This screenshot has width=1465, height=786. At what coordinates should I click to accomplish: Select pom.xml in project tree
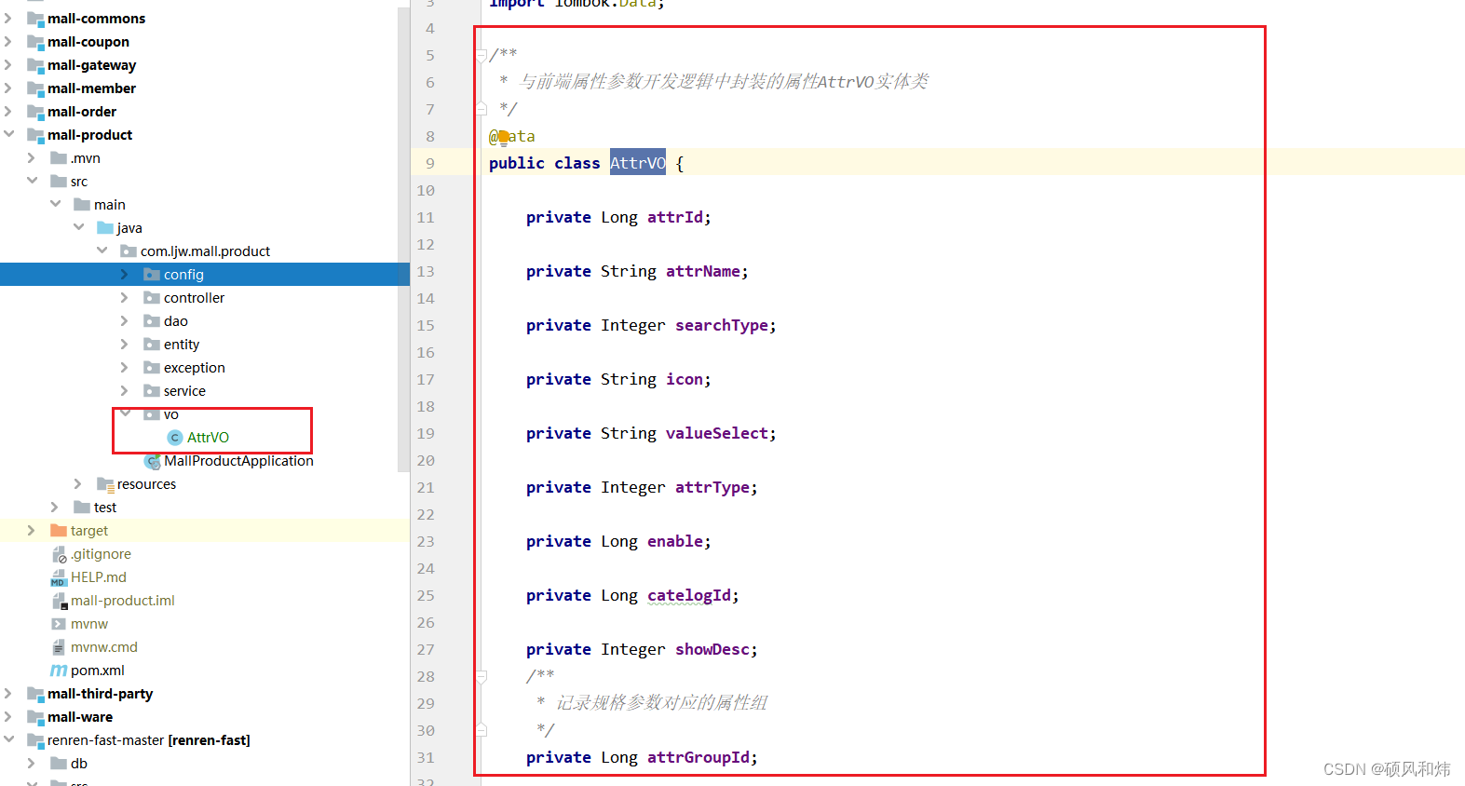pos(97,671)
